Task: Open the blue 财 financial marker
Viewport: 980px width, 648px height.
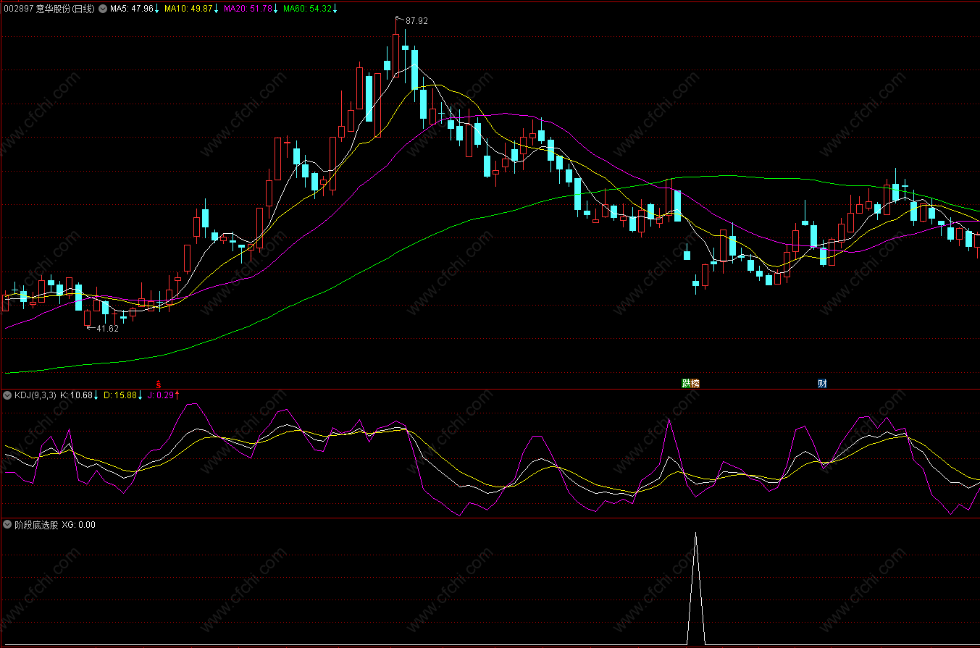Action: (x=822, y=383)
